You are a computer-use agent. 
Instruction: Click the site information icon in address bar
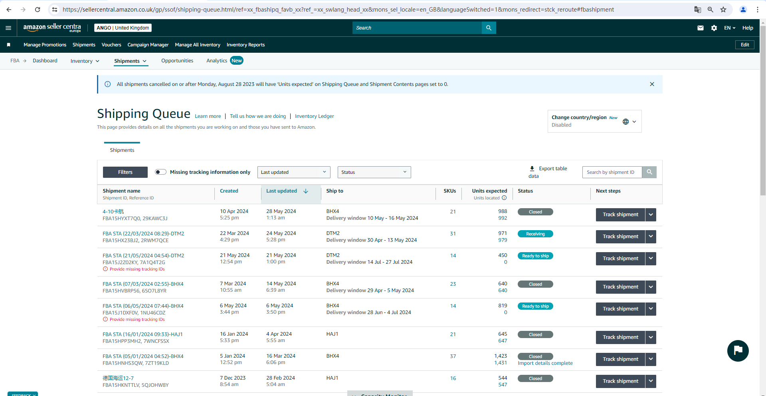(x=55, y=10)
